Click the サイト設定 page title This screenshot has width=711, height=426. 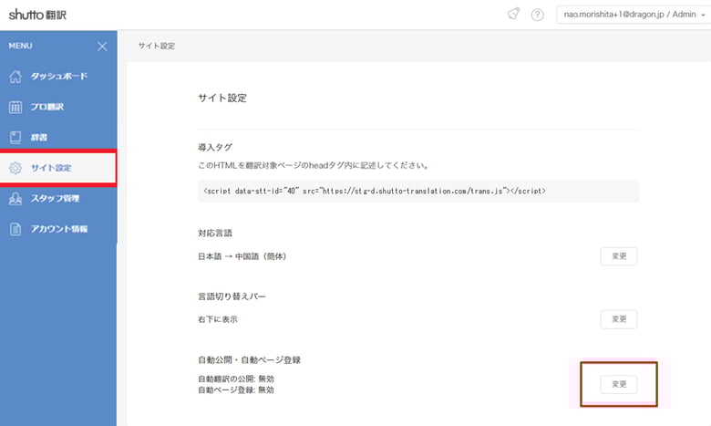pos(222,98)
